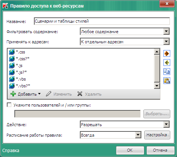
Task: Click the OK button
Action: tap(130, 150)
